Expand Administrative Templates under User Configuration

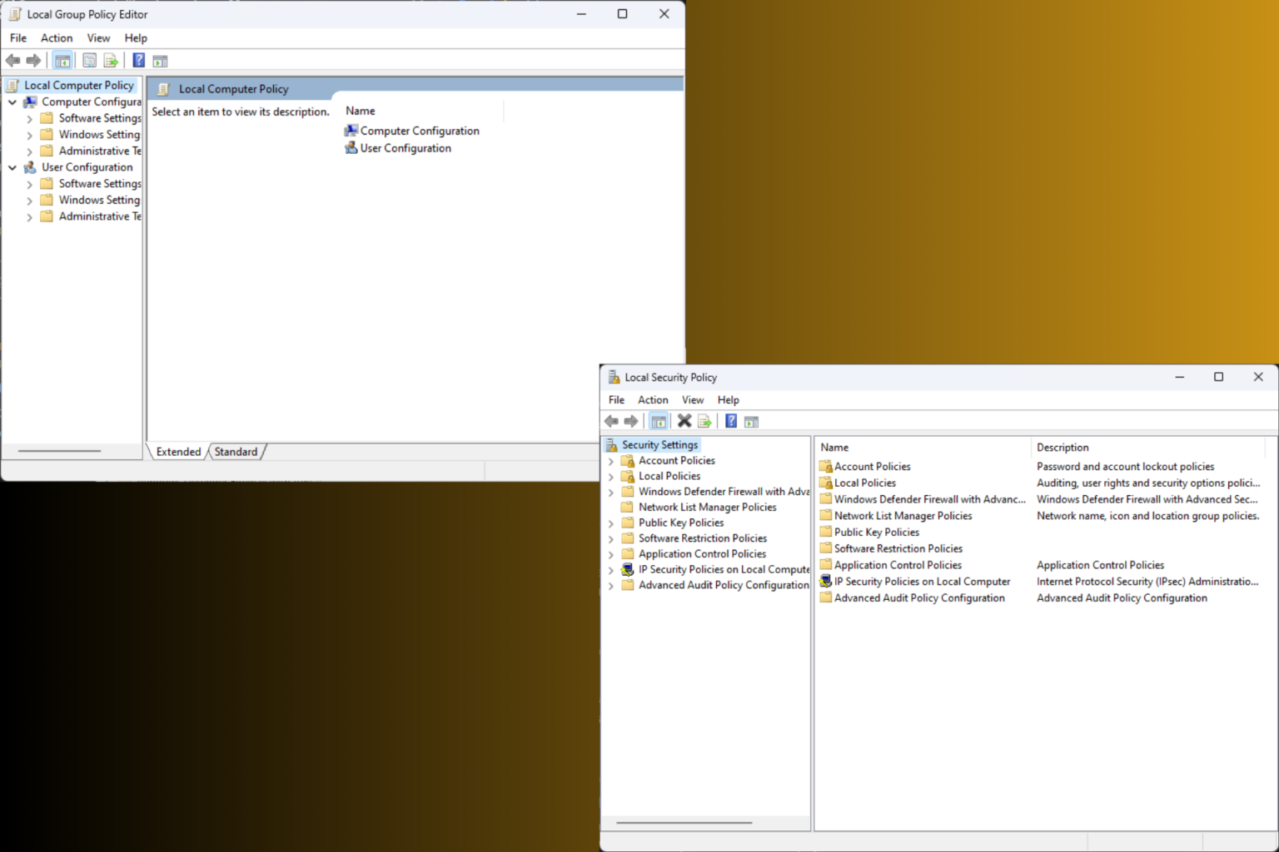pyautogui.click(x=30, y=217)
